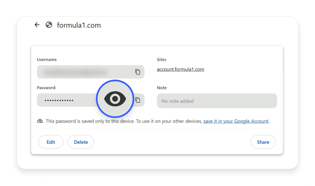315x186 pixels.
Task: Click the Username field label
Action: click(x=47, y=59)
